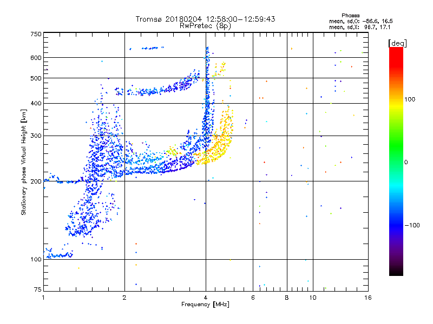433x324 pixels.
Task: Select the 'mean, sd,X: 96.7, 17.1' line
Action: point(360,27)
